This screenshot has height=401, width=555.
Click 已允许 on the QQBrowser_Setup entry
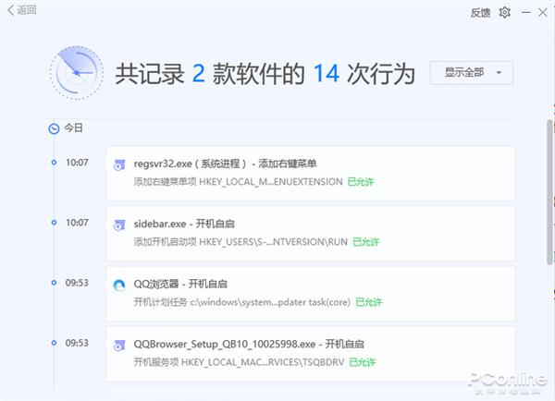tap(362, 361)
